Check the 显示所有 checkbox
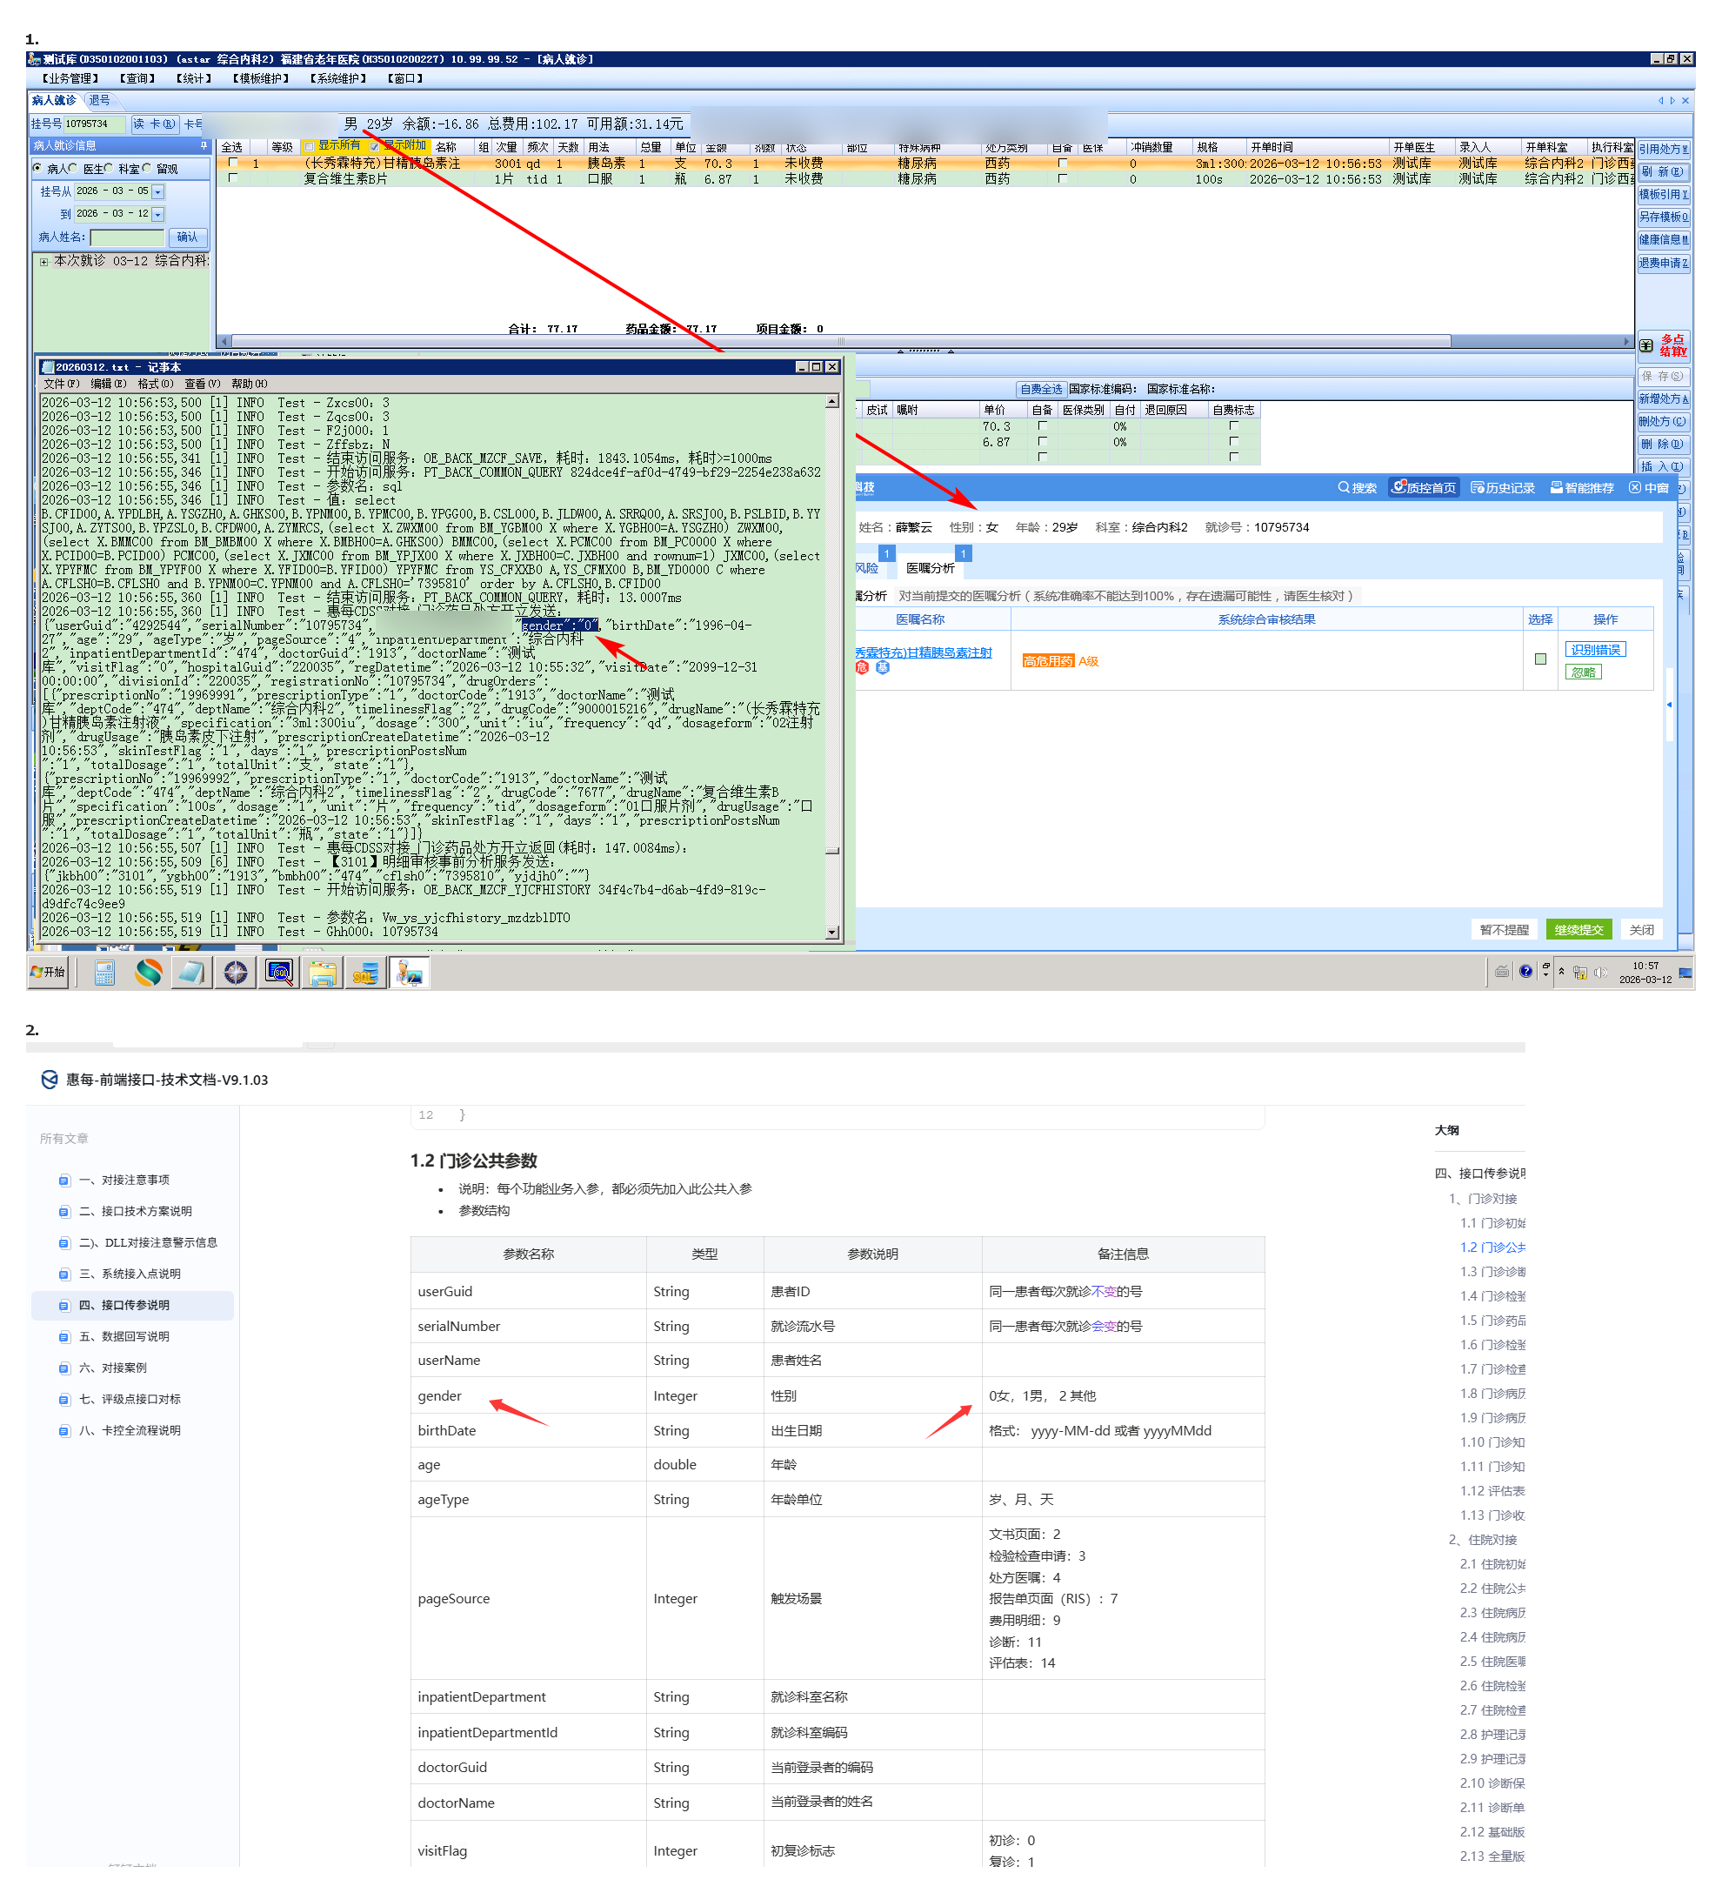 (x=309, y=146)
